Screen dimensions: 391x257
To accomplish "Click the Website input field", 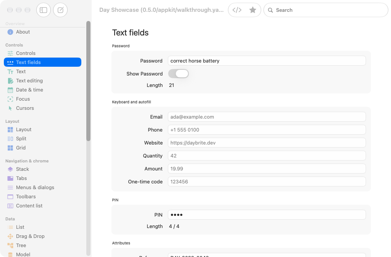I will coord(267,143).
